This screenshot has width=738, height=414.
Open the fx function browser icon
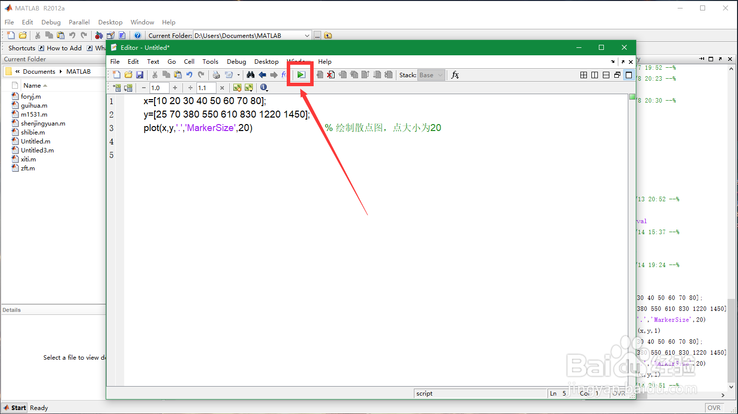pyautogui.click(x=455, y=75)
